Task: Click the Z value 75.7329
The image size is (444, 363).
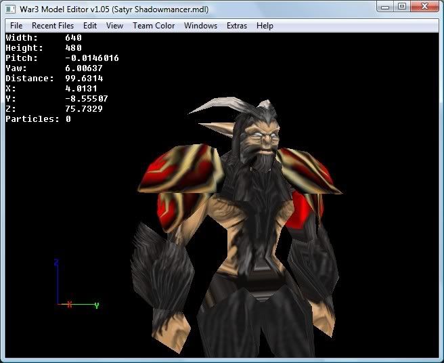Action: [x=84, y=109]
